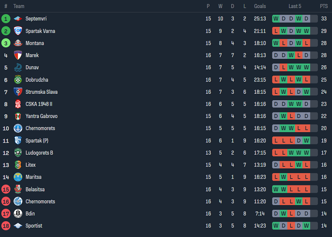Viewport: 332px width, 237px height.
Task: Open the Sportist team logo
Action: (x=17, y=226)
